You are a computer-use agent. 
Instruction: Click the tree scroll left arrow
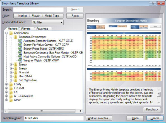[6, 111]
